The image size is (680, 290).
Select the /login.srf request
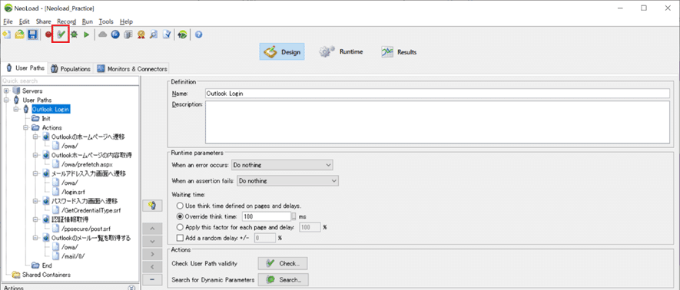pyautogui.click(x=72, y=192)
